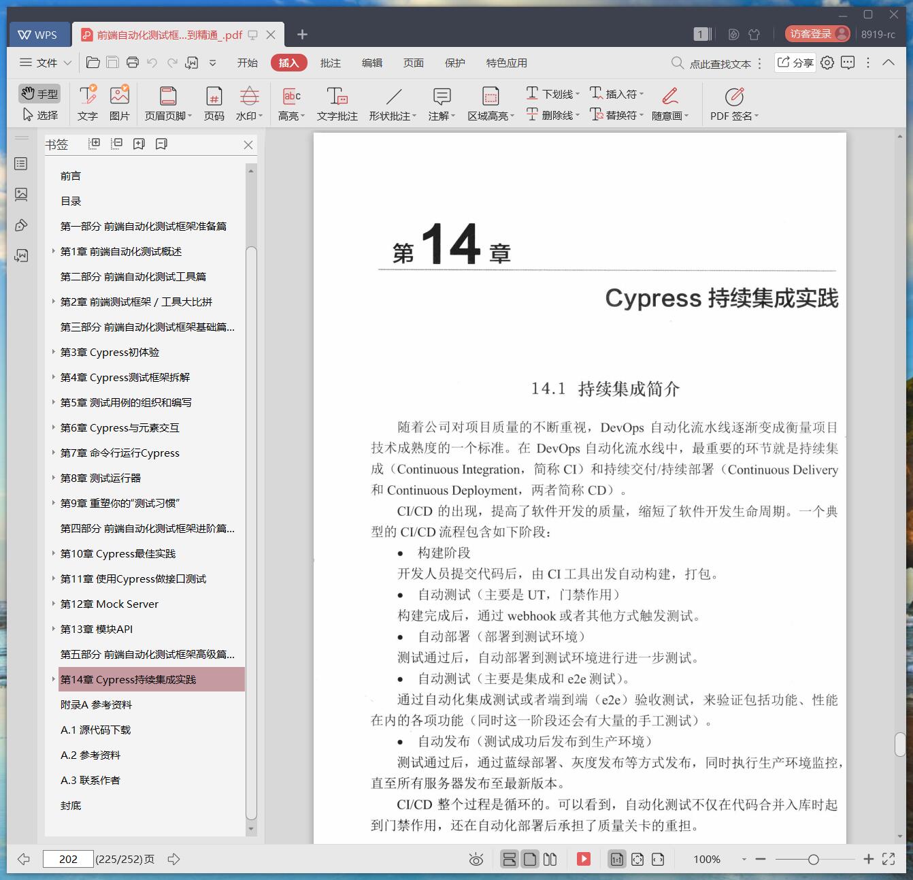This screenshot has height=880, width=913.
Task: Collapse the ribbon with the chevron-up icon
Action: click(x=889, y=63)
